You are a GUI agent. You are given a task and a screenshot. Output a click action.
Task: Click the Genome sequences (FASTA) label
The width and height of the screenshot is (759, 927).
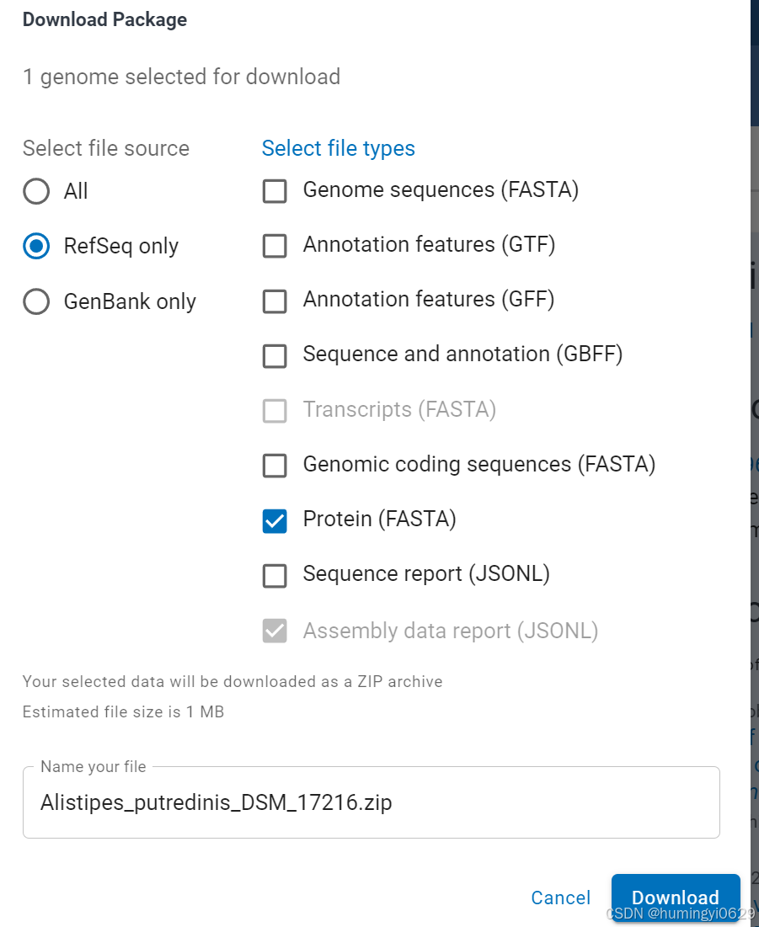coord(441,190)
